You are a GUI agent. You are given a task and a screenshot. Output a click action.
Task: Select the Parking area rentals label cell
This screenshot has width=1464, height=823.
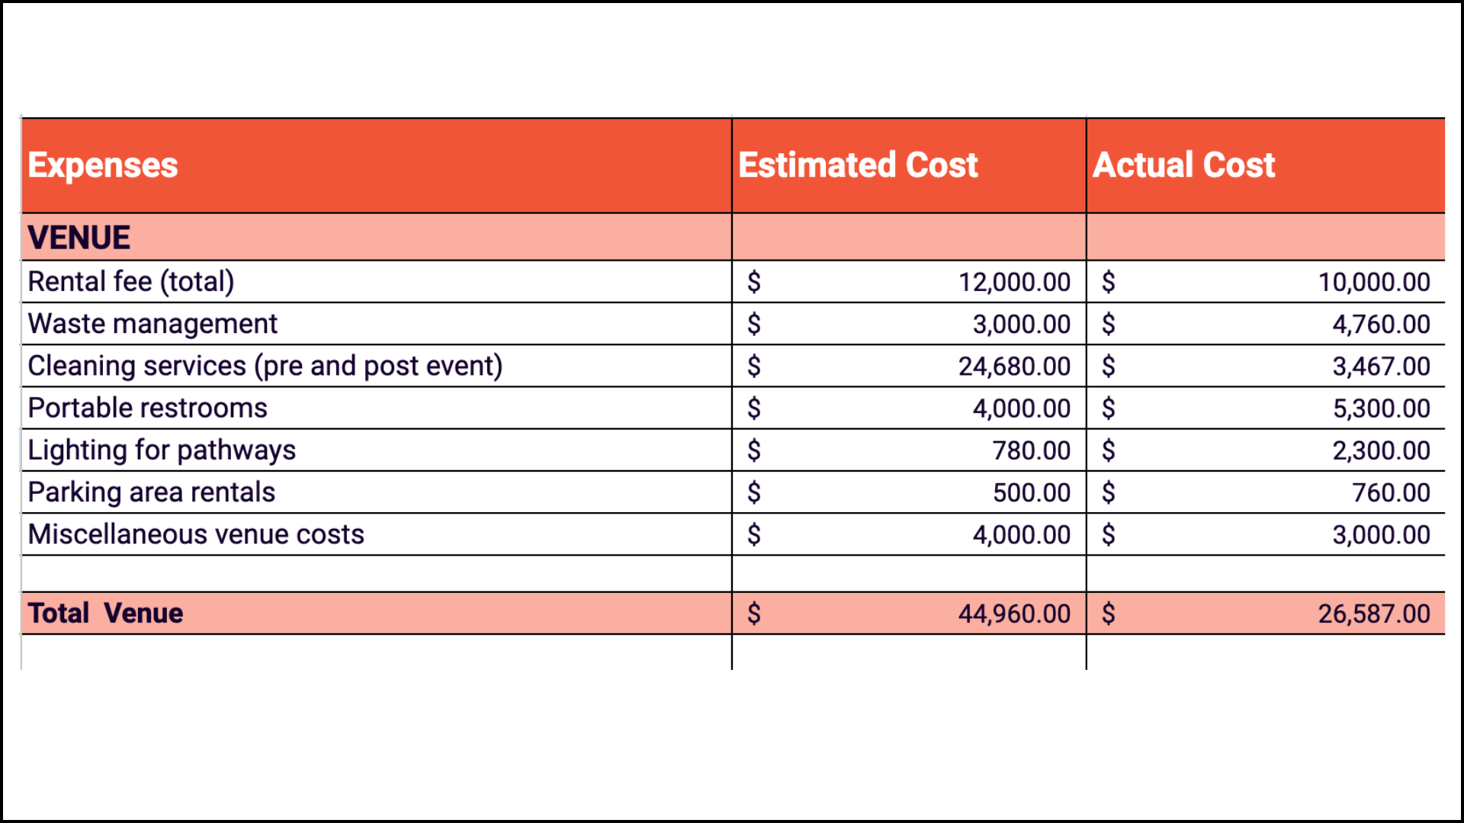(x=151, y=492)
